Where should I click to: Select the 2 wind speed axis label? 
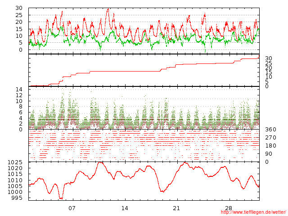[x=21, y=124]
